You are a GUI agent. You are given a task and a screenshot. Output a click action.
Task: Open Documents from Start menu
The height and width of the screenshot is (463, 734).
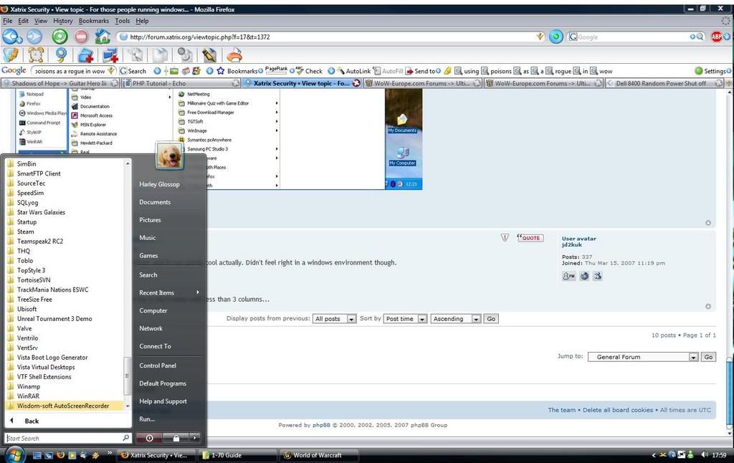155,202
